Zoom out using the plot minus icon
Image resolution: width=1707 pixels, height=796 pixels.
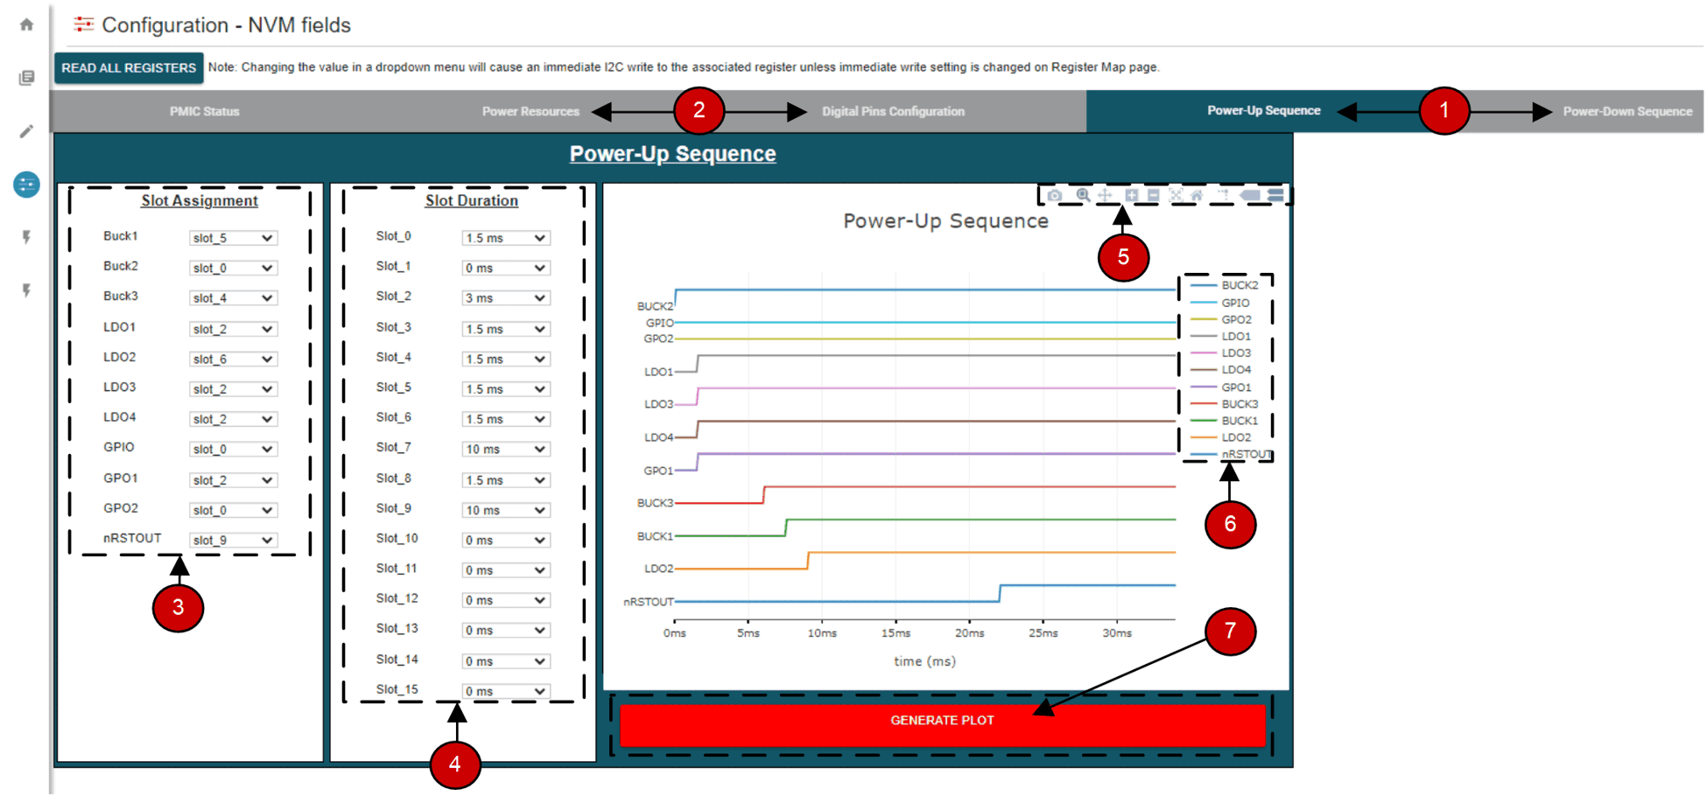click(1154, 195)
